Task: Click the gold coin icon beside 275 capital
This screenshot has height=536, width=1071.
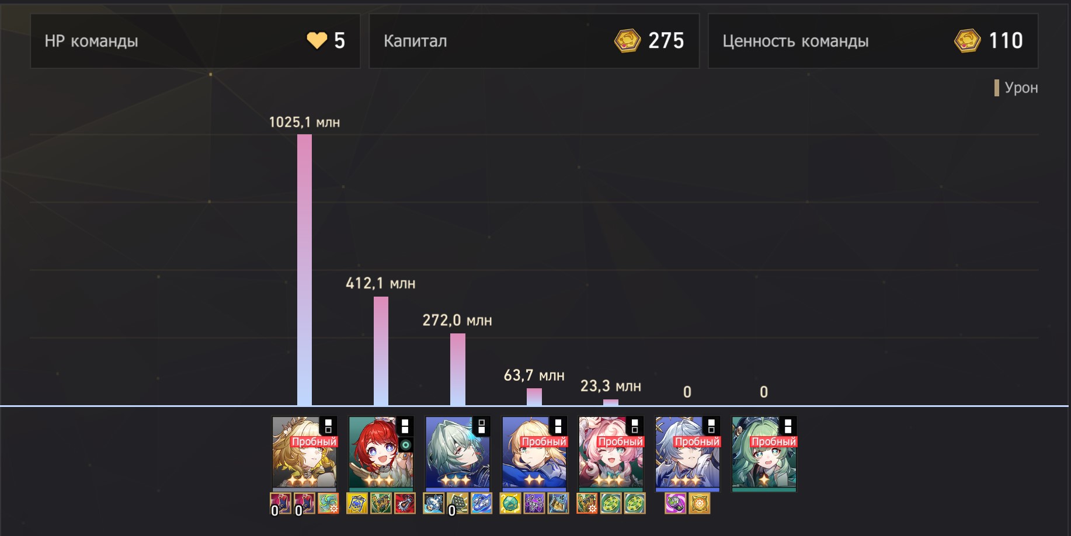Action: tap(628, 41)
